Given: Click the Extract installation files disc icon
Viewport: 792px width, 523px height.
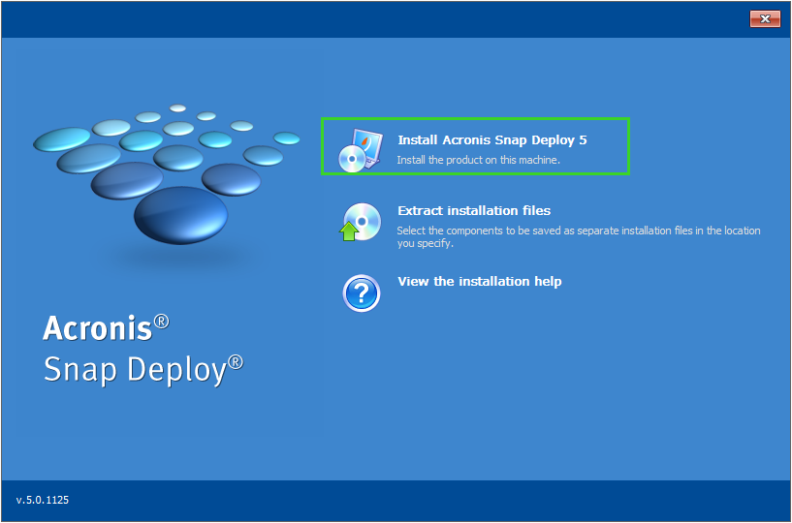Looking at the screenshot, I should coord(362,222).
